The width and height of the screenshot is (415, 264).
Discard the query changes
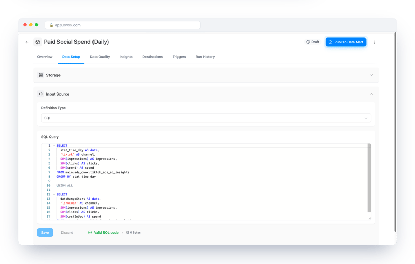(67, 233)
